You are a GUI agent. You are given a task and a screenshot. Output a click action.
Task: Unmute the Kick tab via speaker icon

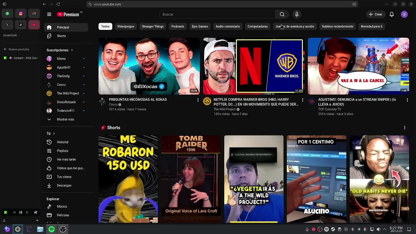coord(11,58)
